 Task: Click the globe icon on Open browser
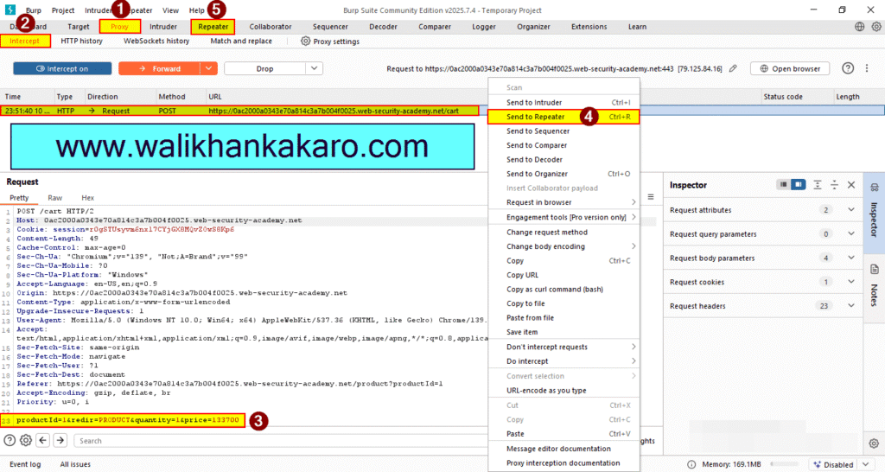click(764, 68)
